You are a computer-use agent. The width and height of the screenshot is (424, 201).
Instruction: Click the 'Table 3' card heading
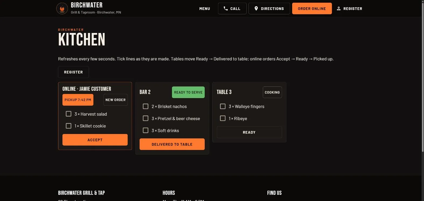coord(224,92)
